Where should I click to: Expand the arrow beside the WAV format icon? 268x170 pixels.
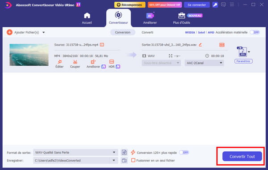pos(249,52)
